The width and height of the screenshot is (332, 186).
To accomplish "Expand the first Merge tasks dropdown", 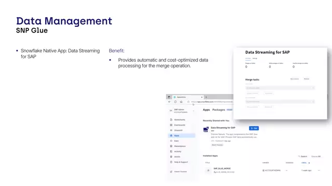I will (280, 88).
